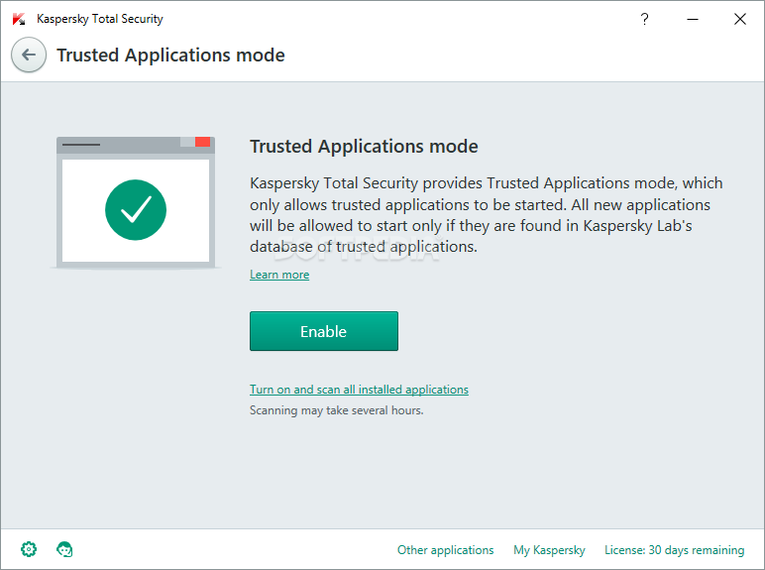Turn on and scan all installed applications

click(359, 390)
